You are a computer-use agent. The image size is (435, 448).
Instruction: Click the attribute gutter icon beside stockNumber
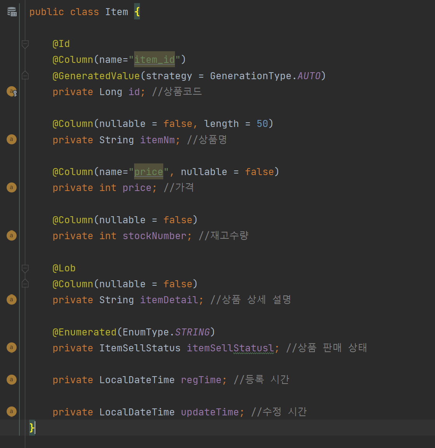tap(11, 235)
